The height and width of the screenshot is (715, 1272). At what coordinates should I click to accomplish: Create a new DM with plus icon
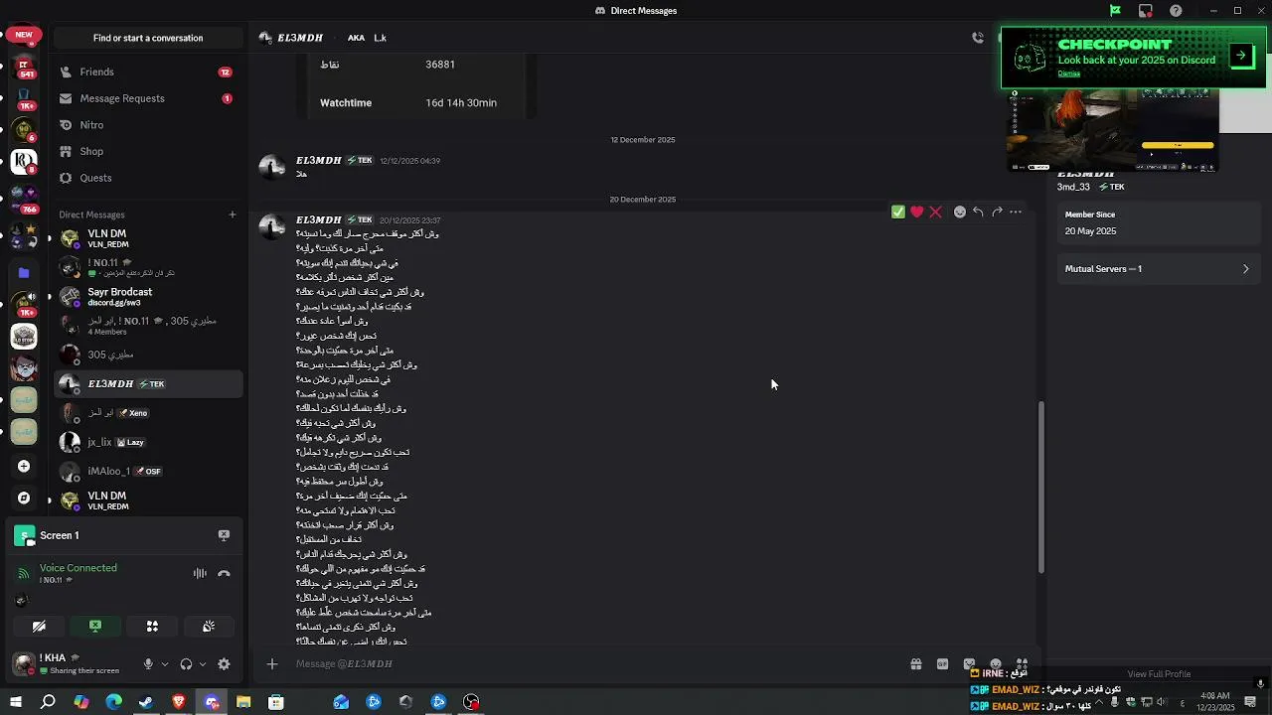(233, 214)
